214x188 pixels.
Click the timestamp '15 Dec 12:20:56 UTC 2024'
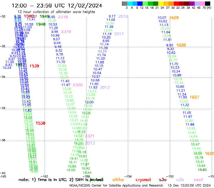point(189,185)
